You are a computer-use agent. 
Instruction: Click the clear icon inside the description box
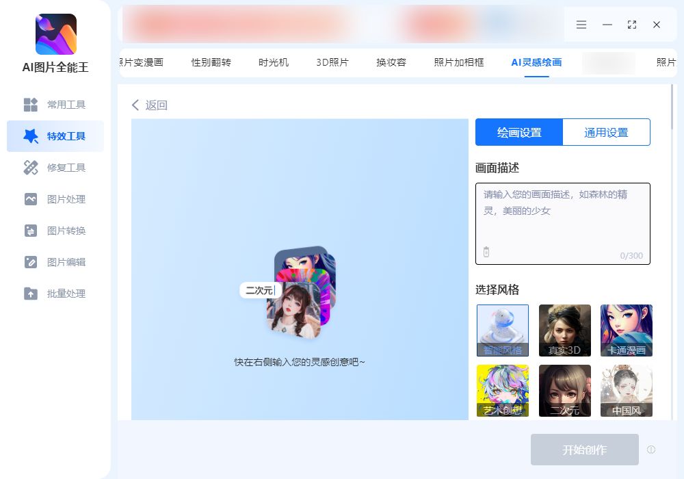(486, 253)
